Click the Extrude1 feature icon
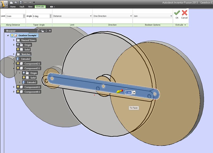The image size is (213, 153). (x=24, y=82)
